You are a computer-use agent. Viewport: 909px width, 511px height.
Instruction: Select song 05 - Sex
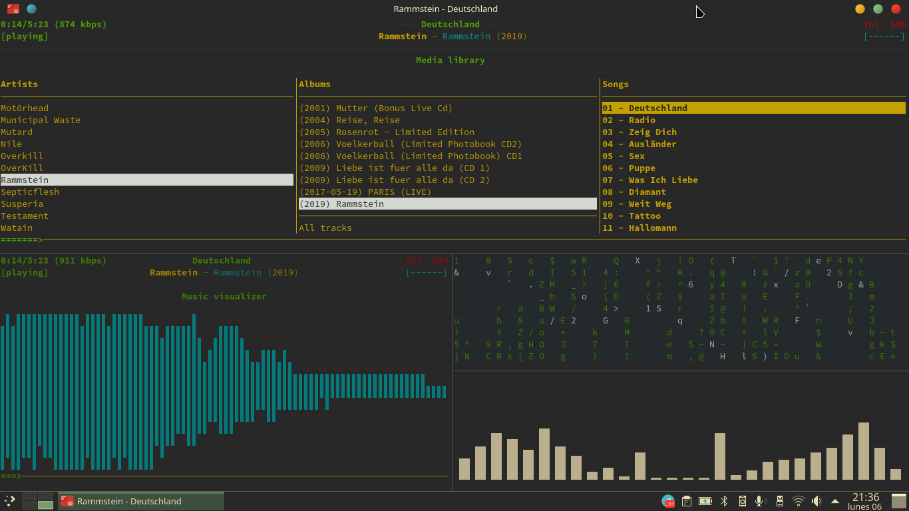[x=624, y=156]
